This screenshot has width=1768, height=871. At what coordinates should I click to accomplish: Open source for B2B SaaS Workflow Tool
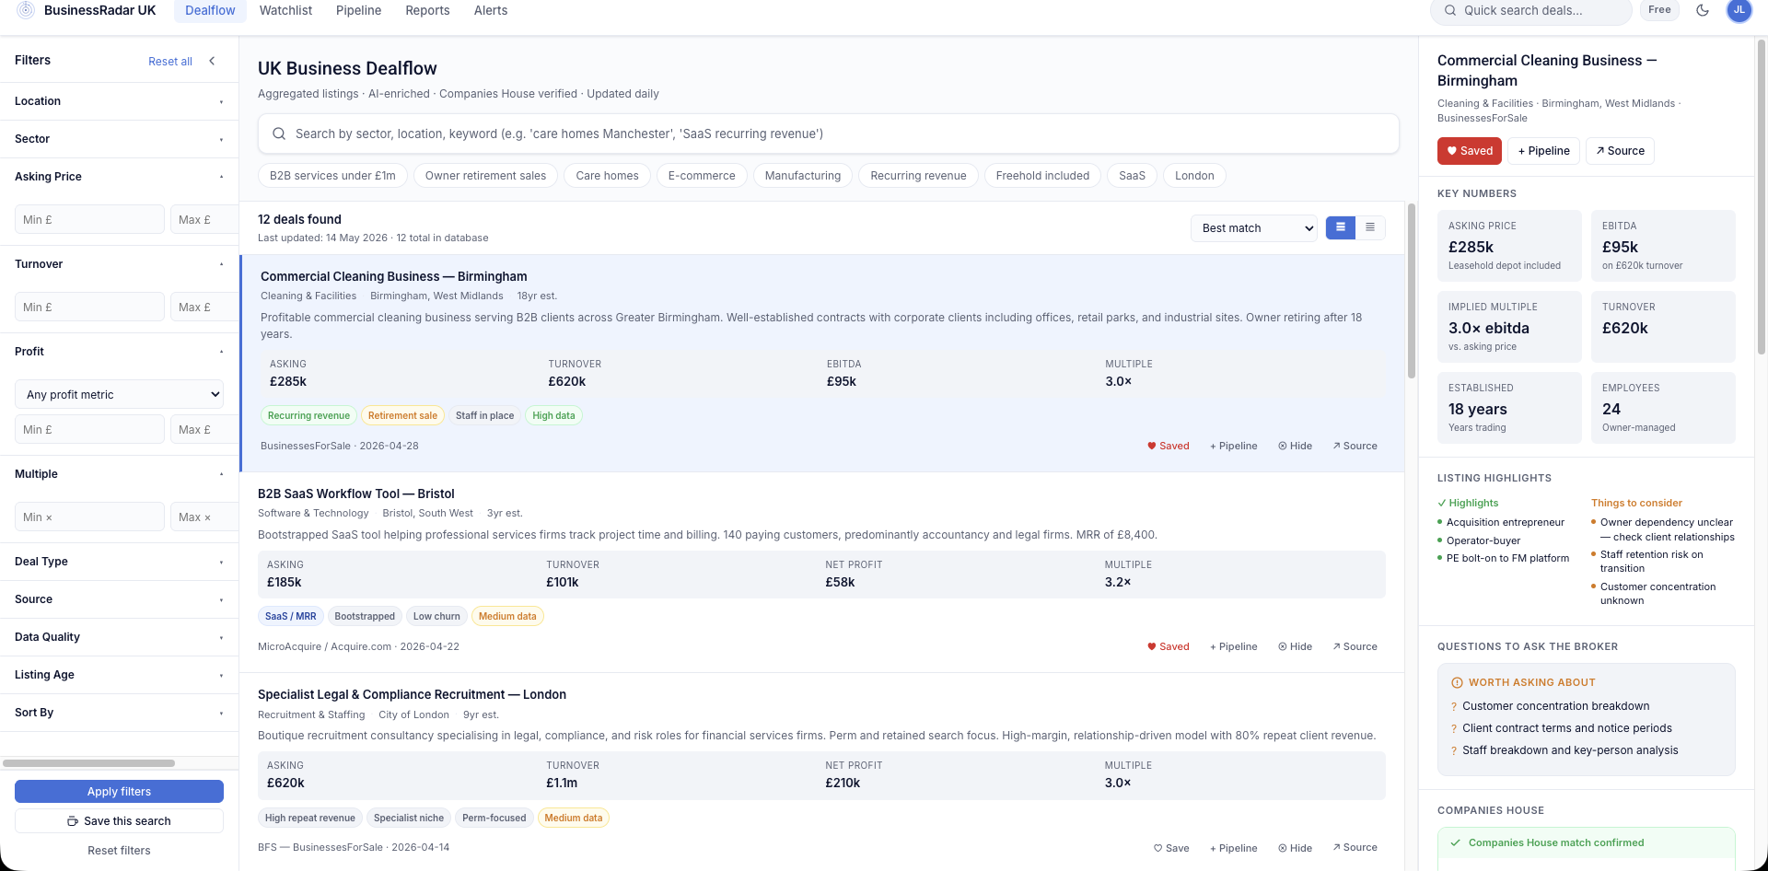(1355, 646)
